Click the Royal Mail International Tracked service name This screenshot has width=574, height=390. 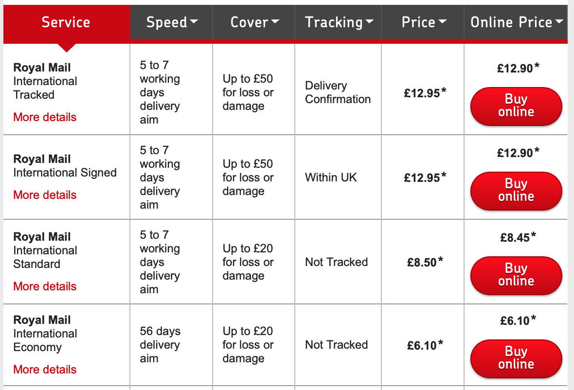pos(45,81)
